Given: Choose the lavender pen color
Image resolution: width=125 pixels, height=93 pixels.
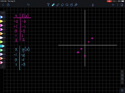Looking at the screenshot, I should [x=3, y=54].
